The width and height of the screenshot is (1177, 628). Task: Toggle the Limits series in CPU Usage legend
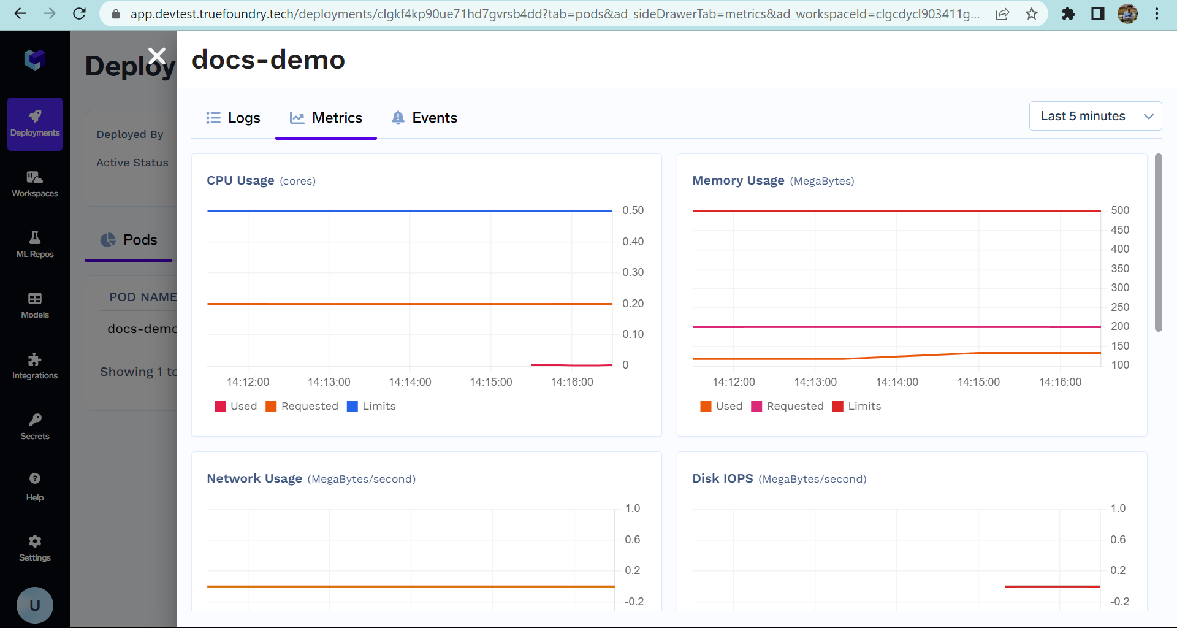point(371,407)
